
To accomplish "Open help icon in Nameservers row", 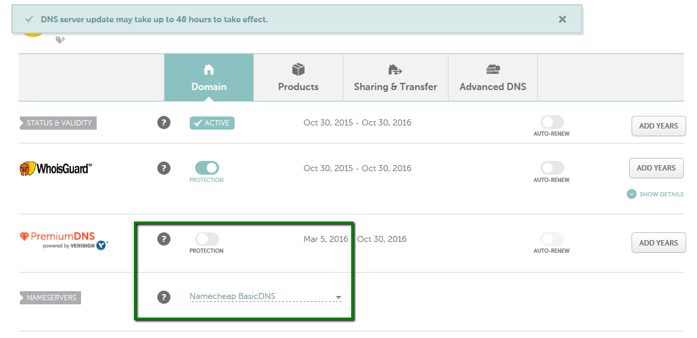I will [164, 297].
